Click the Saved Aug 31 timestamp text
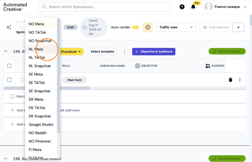Image resolution: width=252 pixels, height=162 pixels. pos(95,27)
